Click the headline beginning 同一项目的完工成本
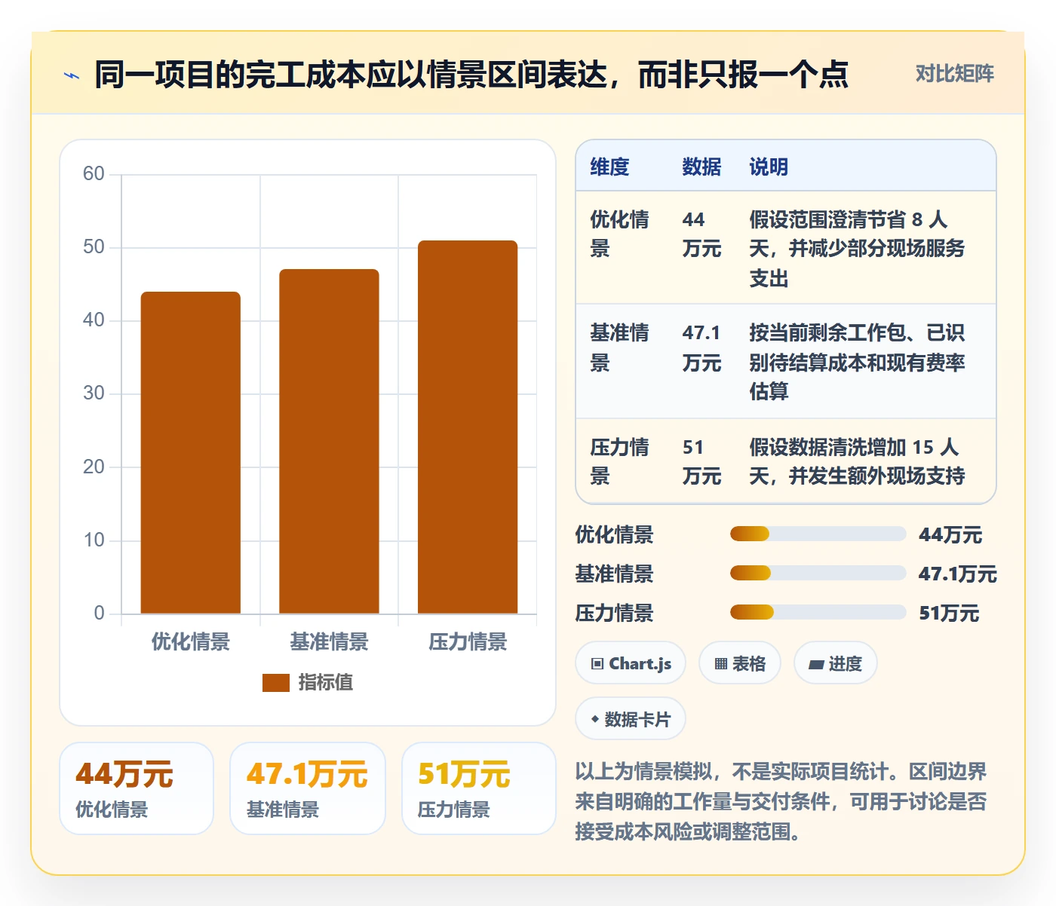Viewport: 1056px width, 906px height. point(471,75)
